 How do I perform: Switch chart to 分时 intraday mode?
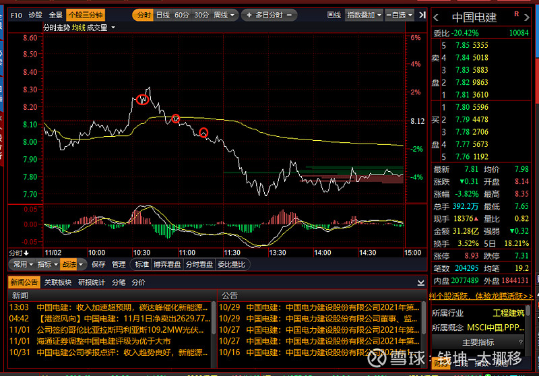pos(144,15)
